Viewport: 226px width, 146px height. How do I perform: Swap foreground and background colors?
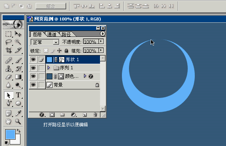(19, 131)
